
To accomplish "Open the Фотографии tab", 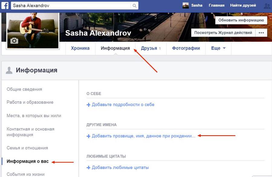I will (186, 48).
